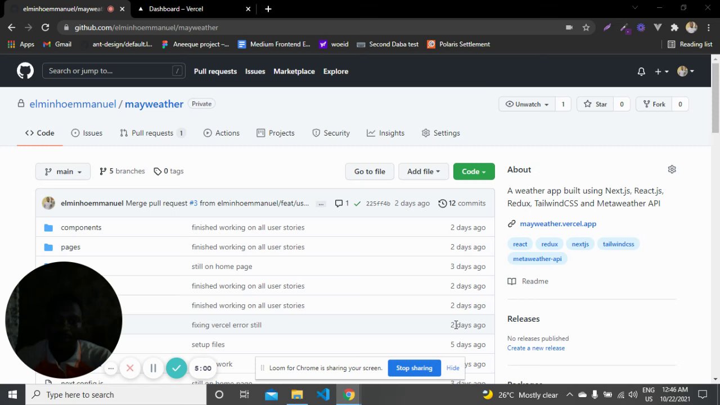The width and height of the screenshot is (720, 405).
Task: Star the mayweather repository
Action: (595, 104)
